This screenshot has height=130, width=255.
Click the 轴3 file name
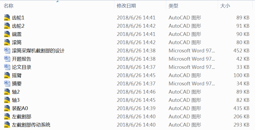coord(16,100)
